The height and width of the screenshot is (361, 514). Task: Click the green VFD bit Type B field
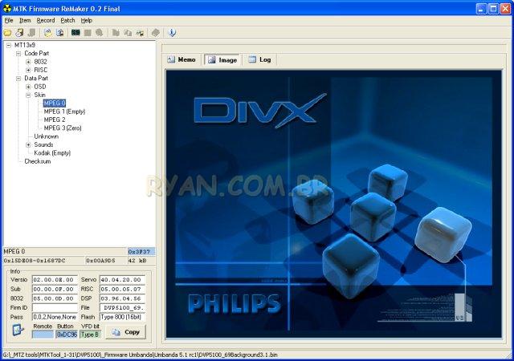(91, 334)
